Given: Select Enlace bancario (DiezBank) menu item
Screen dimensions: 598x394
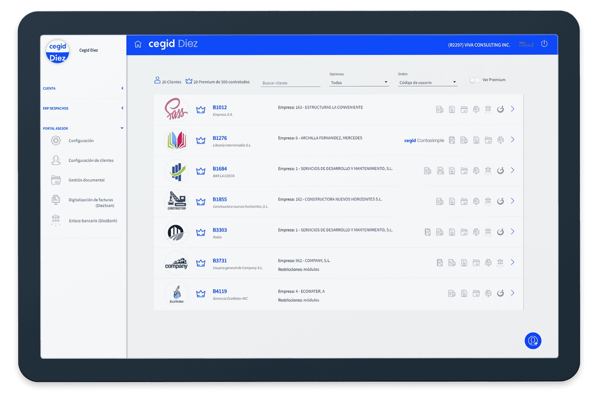Looking at the screenshot, I should tap(93, 221).
